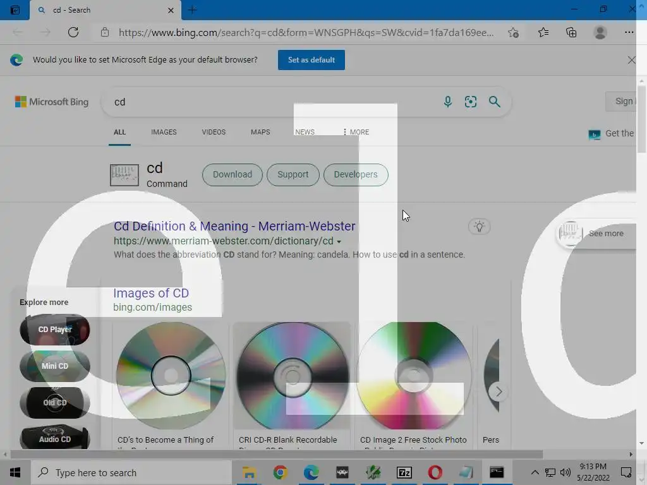Click the forward navigation arrow
The height and width of the screenshot is (485, 647).
(45, 33)
